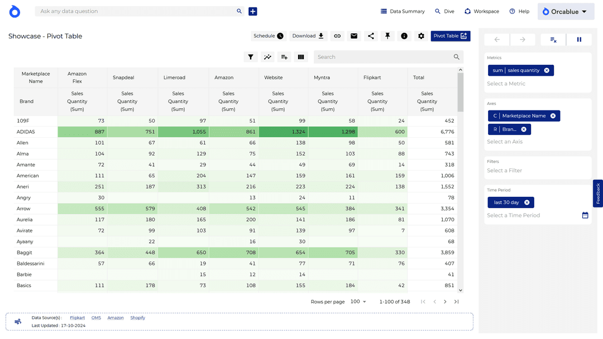Open the Workspace menu item
Image resolution: width=603 pixels, height=339 pixels.
[482, 11]
